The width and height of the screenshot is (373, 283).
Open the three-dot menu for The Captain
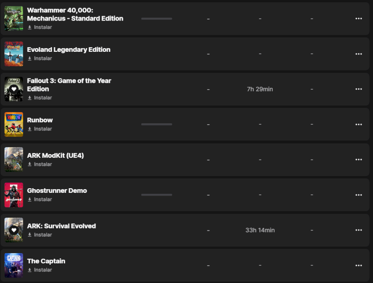[x=359, y=265]
